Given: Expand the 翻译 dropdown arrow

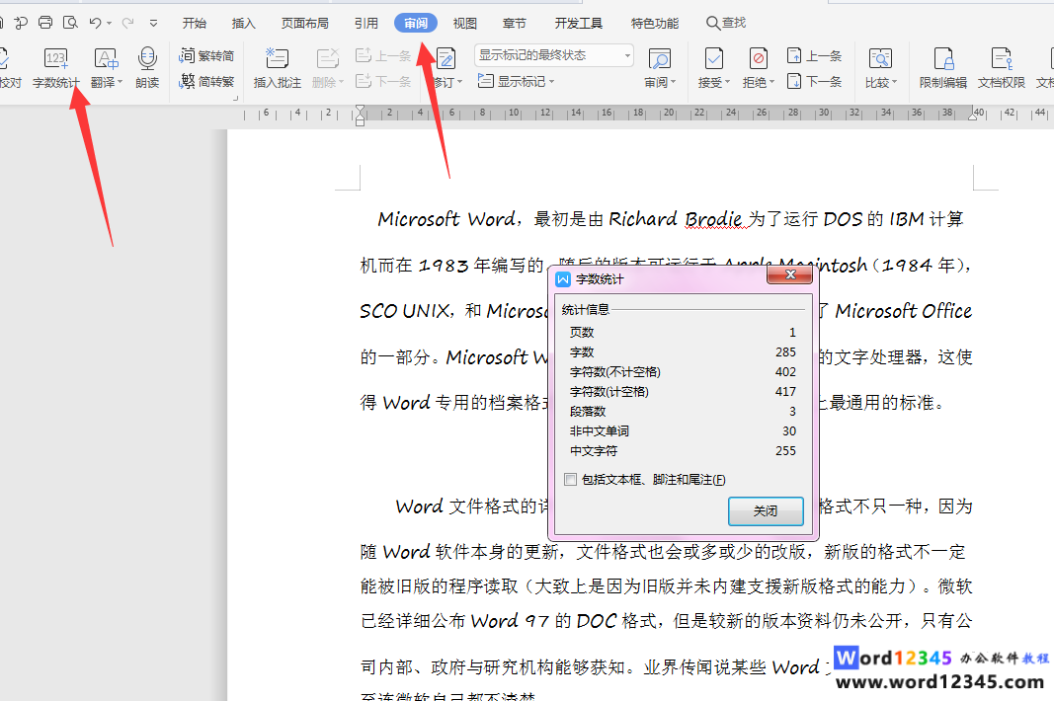Looking at the screenshot, I should pyautogui.click(x=121, y=83).
